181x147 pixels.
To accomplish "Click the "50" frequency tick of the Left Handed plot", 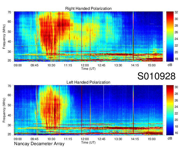I will tap(10, 105).
